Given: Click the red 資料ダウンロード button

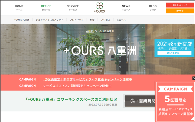Looking at the screenshot, I should coord(180,5).
